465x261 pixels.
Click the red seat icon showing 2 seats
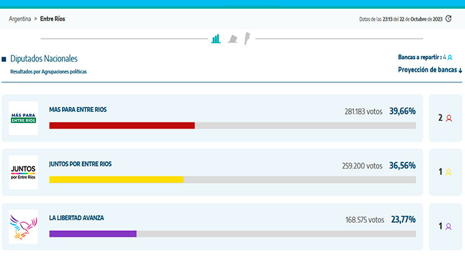[448, 118]
